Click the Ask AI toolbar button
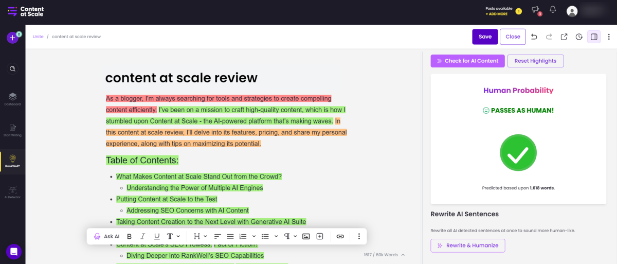Viewport: 617px width, 264px height. [107, 236]
